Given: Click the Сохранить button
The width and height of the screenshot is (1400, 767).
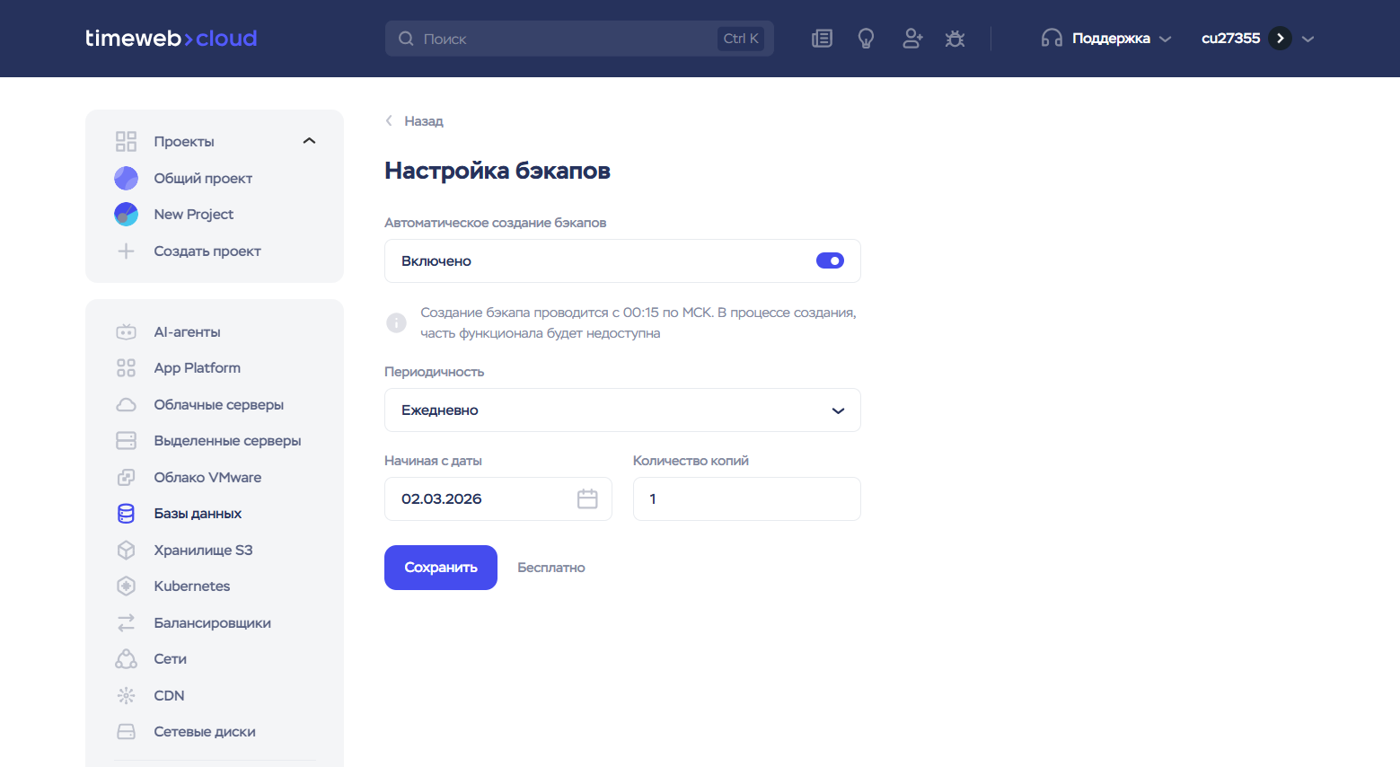Looking at the screenshot, I should tap(440, 568).
